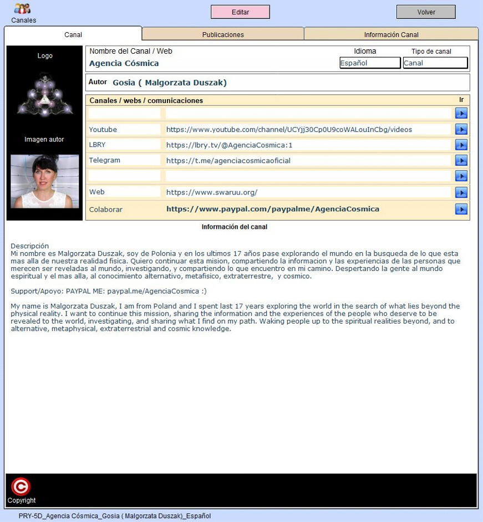Select the Canal tab
This screenshot has height=522, width=483.
coord(73,34)
